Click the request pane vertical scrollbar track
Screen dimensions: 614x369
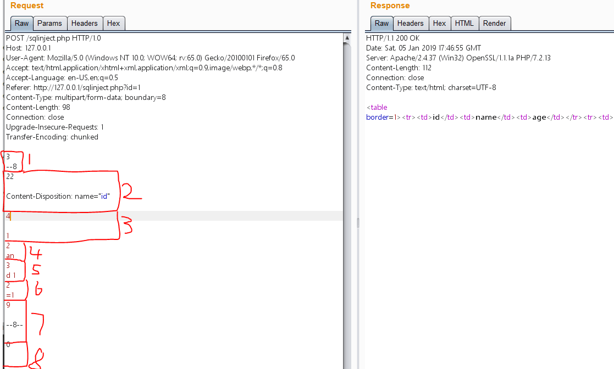[347, 220]
